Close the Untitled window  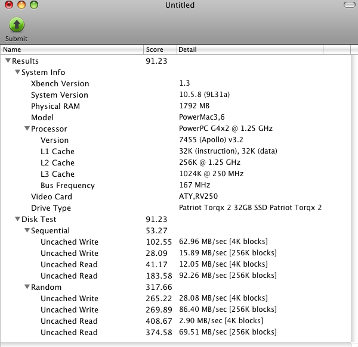pyautogui.click(x=9, y=5)
